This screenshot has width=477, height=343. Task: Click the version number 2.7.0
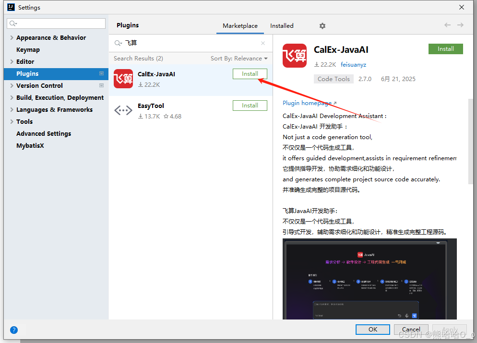(x=365, y=79)
